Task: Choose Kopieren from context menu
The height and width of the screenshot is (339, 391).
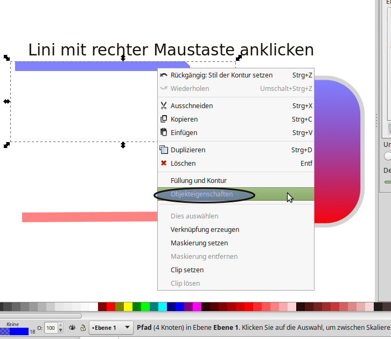Action: [x=236, y=119]
